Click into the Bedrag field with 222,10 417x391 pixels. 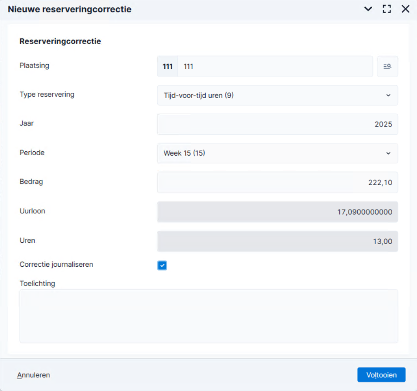coord(278,182)
